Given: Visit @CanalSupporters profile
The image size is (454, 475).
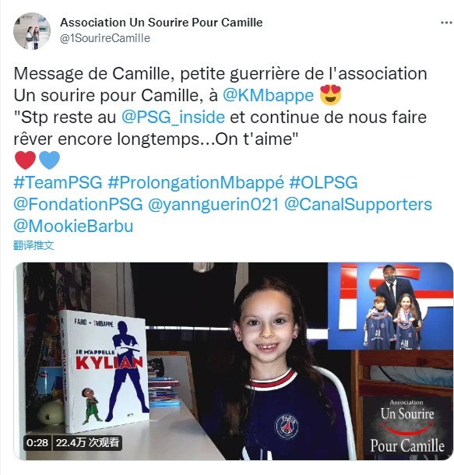Looking at the screenshot, I should click(x=358, y=205).
